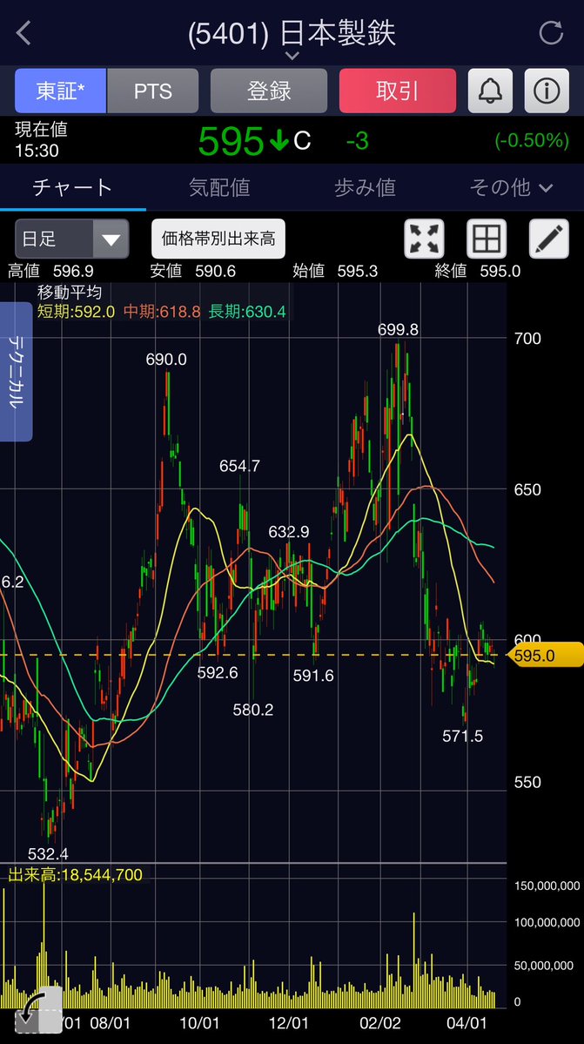Tap the 654.7 price label
Viewport: 584px width, 1044px height.
239,466
